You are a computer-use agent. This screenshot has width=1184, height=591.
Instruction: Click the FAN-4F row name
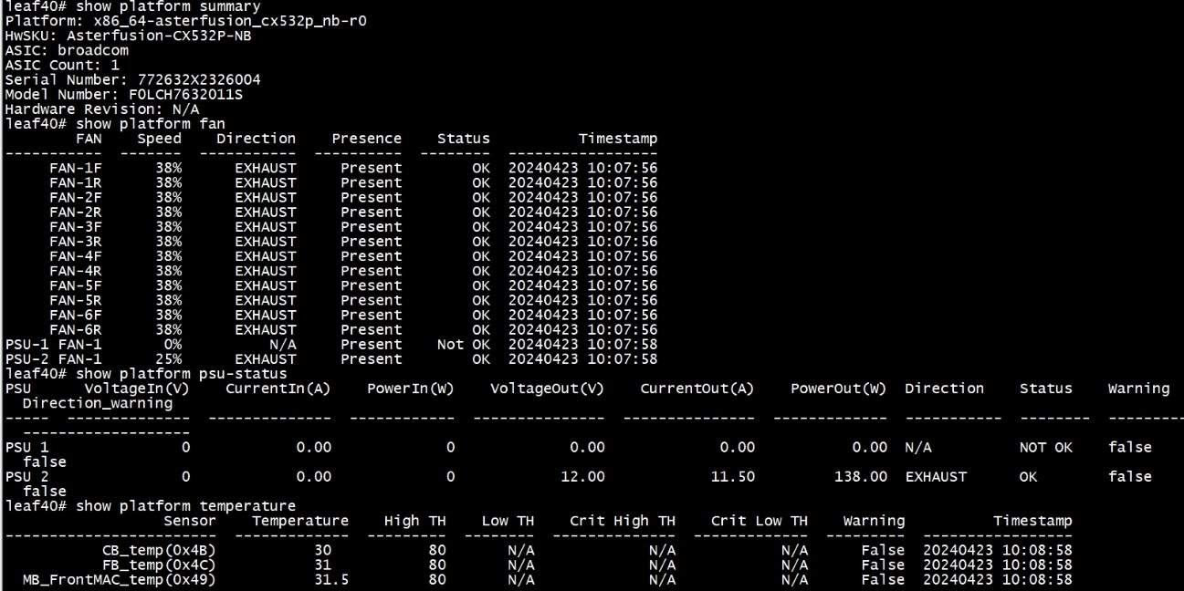pos(76,256)
